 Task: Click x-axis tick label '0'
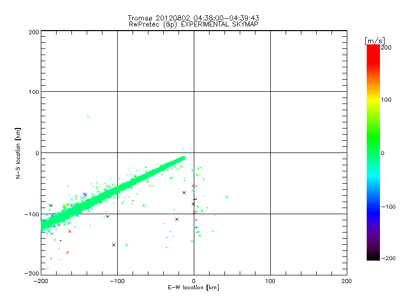194,282
